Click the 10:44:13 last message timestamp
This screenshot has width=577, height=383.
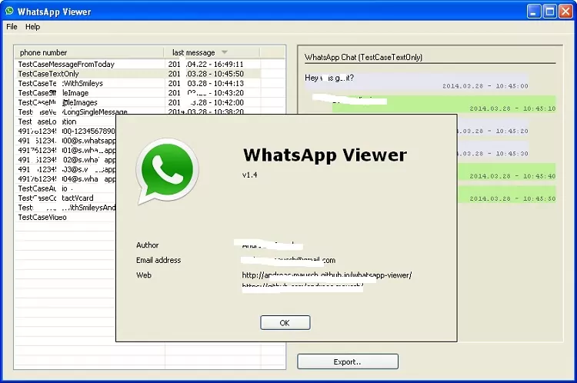205,83
